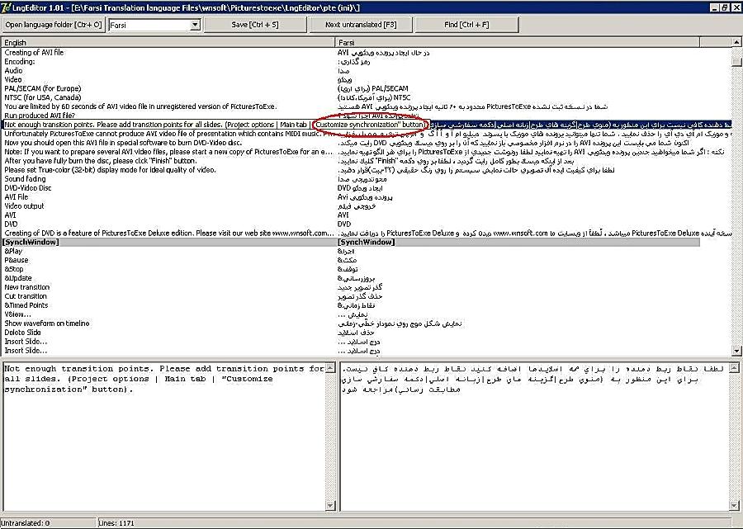Viewport: 743px width, 529px height.
Task: Maximize the LngEditor window
Action: coord(723,7)
